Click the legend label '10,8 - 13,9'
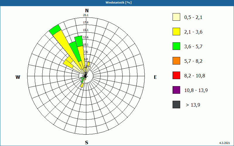Image resolution: width=234 pixels, height=146 pixels. tap(196, 91)
